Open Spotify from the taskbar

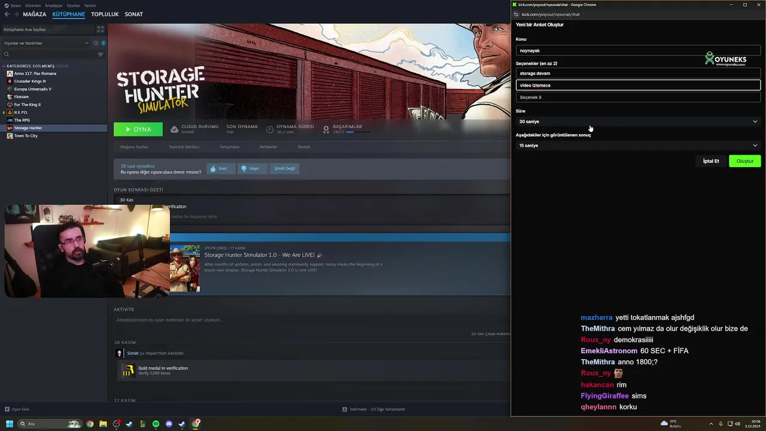(156, 424)
